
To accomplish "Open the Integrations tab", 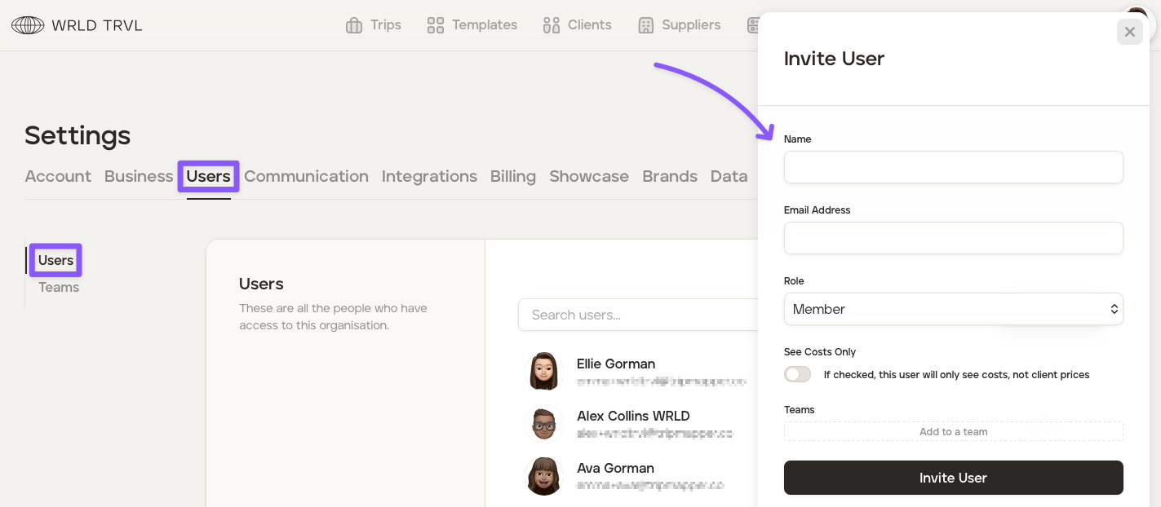I will (429, 176).
